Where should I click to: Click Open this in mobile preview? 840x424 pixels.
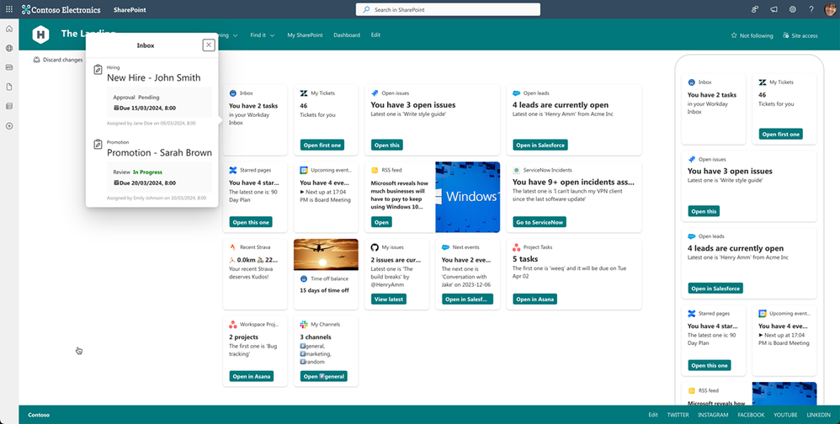704,211
